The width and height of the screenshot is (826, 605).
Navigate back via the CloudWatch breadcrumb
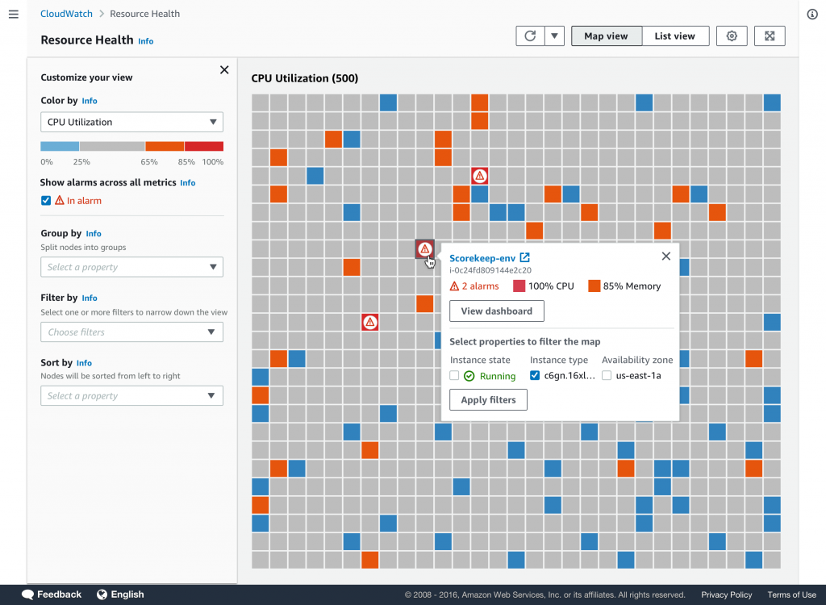[x=66, y=14]
